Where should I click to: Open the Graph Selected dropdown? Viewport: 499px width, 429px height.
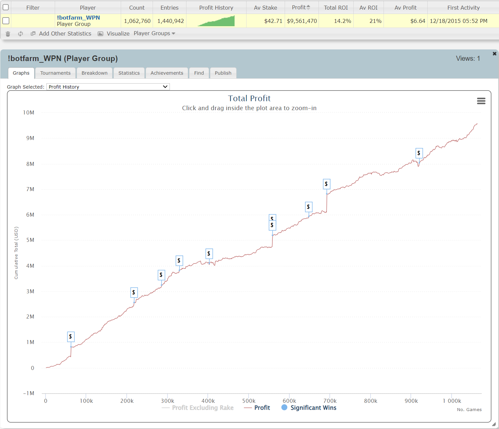pos(108,87)
